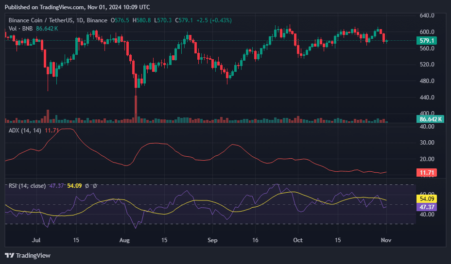This screenshot has width=451, height=264.
Task: Click the 520.0 price axis label
Action: 427,65
